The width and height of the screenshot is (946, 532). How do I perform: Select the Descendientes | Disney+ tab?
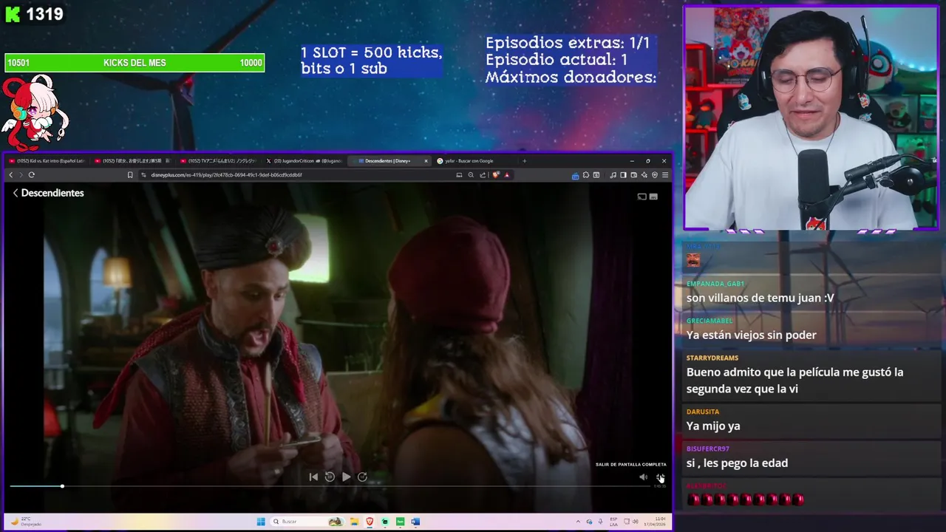point(388,160)
